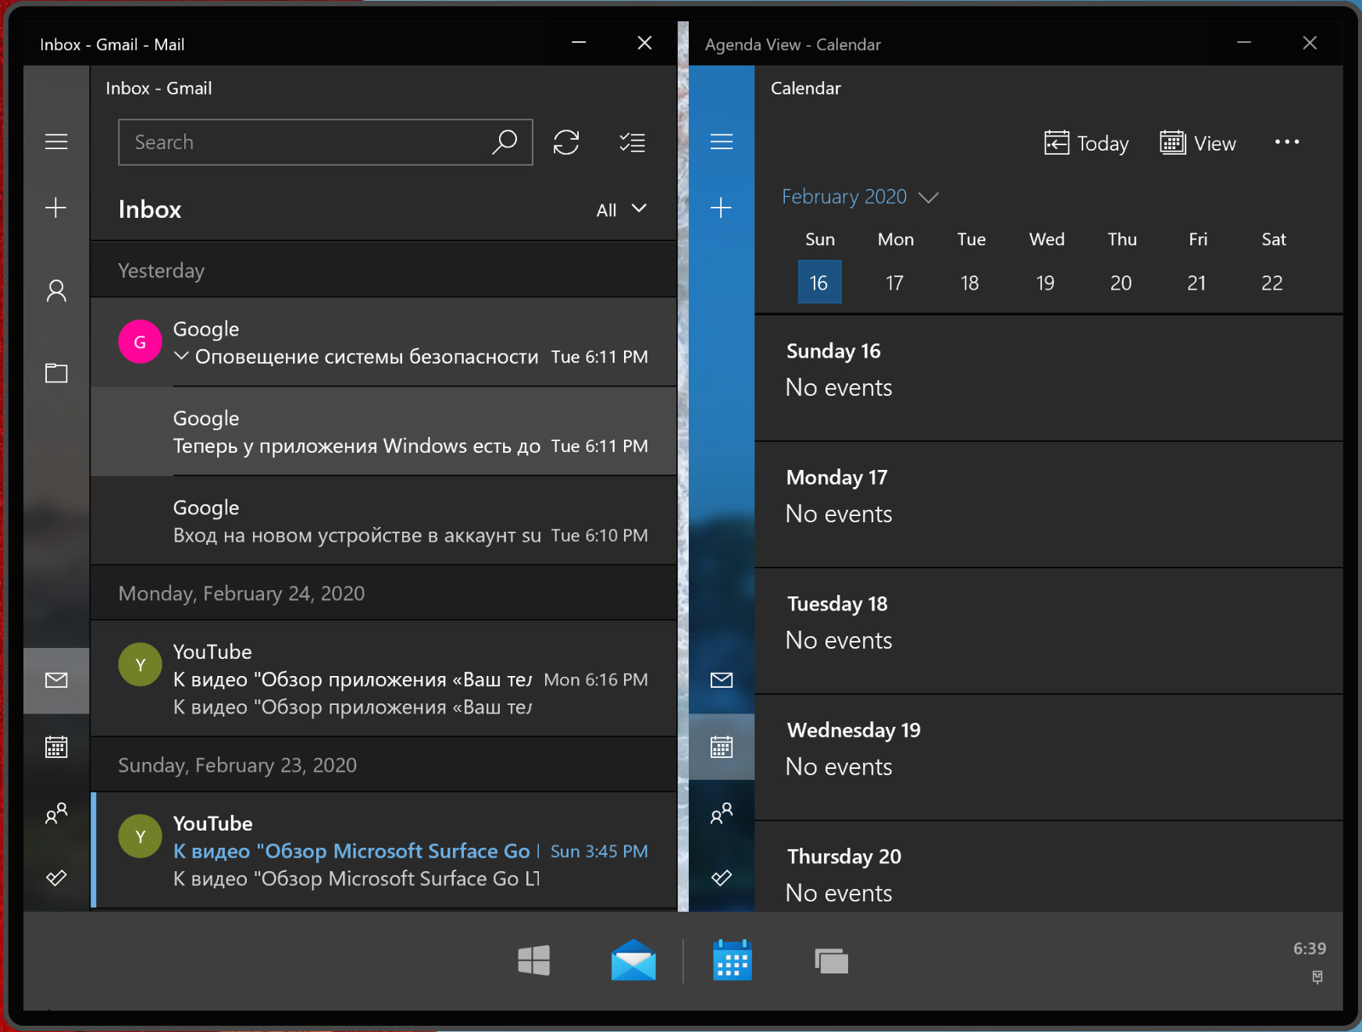Screen dimensions: 1362x1032
Task: Click the Inbox heading in Mail
Action: click(x=150, y=209)
